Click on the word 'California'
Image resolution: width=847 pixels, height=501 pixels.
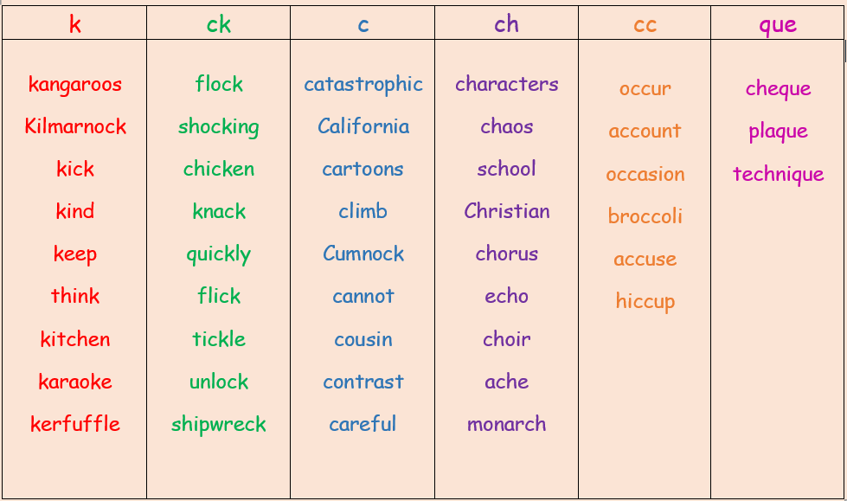click(363, 126)
